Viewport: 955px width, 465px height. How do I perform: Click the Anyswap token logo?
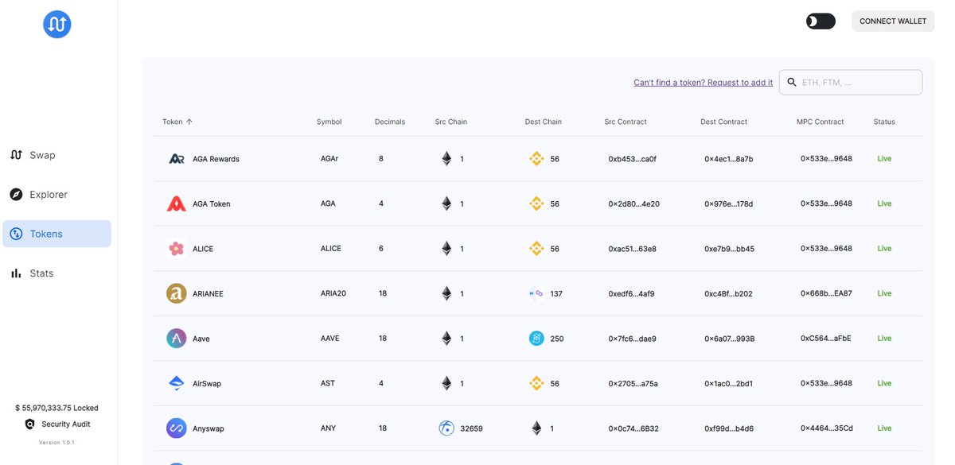[177, 428]
